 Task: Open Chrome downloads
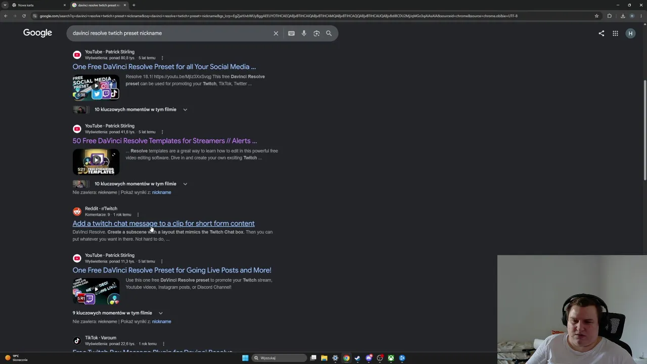tap(623, 16)
